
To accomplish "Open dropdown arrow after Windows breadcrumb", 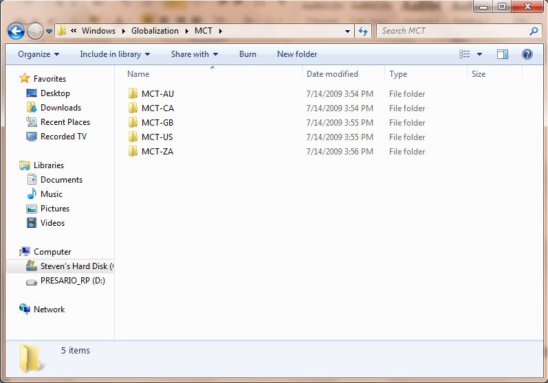I will pyautogui.click(x=124, y=31).
